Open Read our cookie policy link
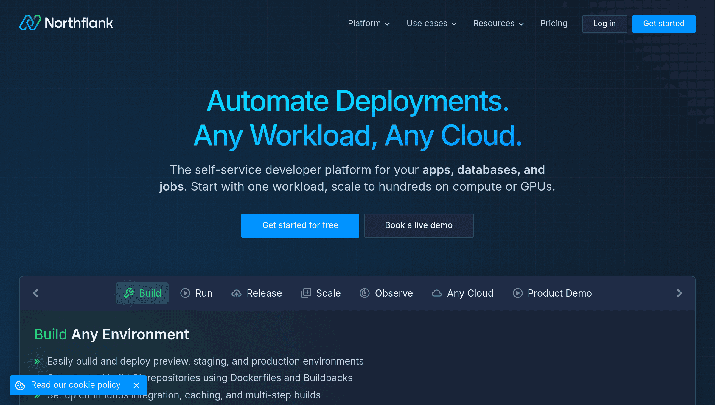This screenshot has height=405, width=715. (76, 385)
